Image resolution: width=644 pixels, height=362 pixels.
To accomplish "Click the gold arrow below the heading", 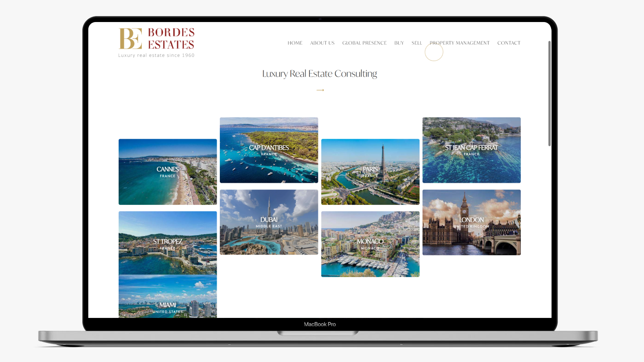I will [x=321, y=90].
